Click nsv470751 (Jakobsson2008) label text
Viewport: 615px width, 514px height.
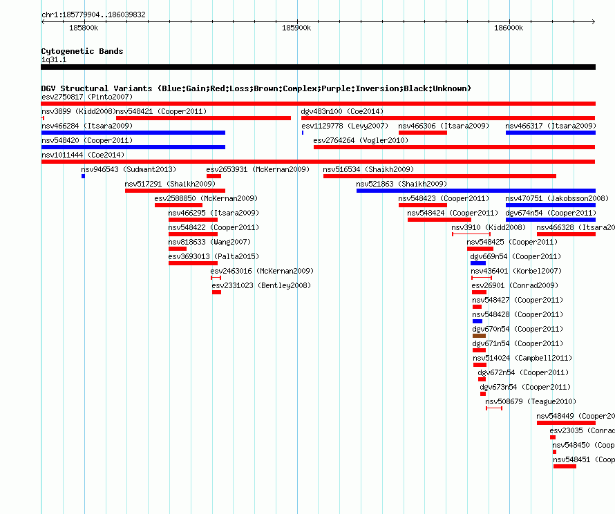(557, 198)
